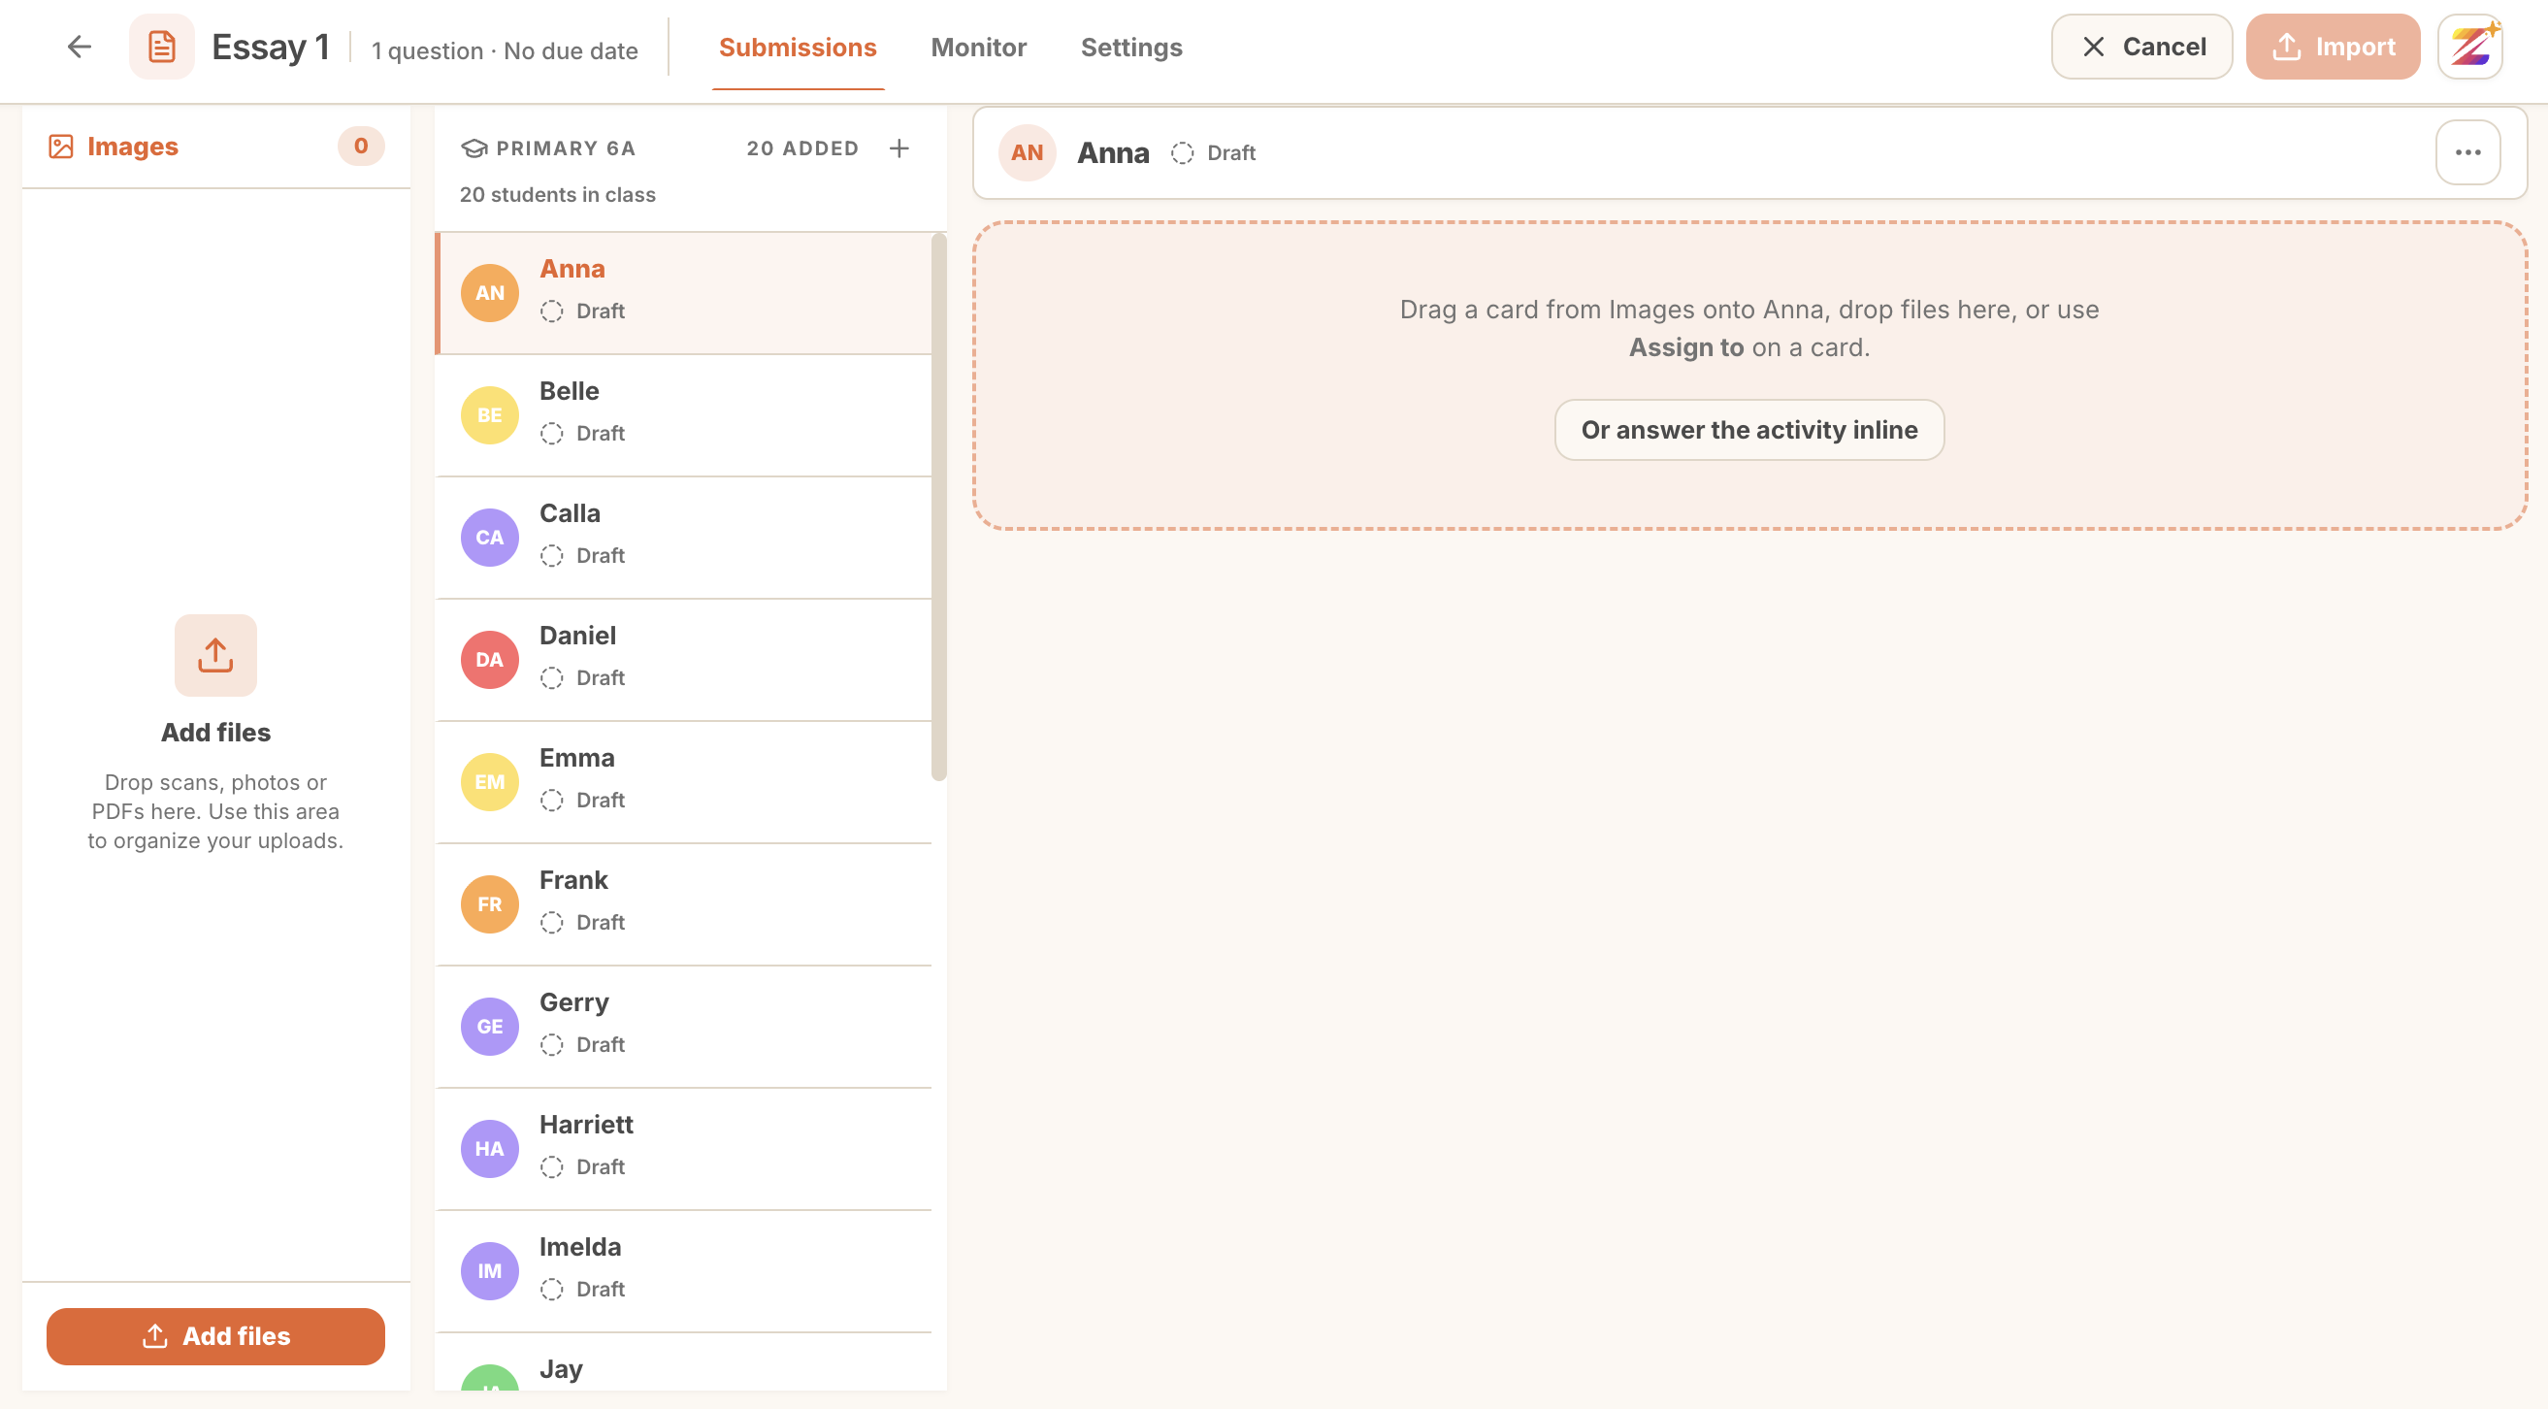Cancel the import

click(2141, 47)
